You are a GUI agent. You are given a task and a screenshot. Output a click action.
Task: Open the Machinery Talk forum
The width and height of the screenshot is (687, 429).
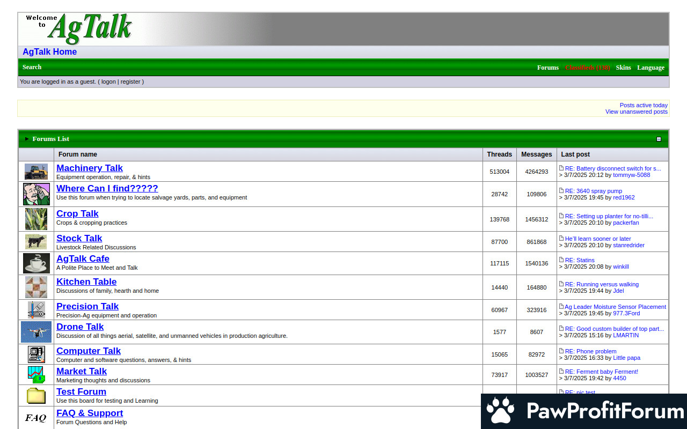(90, 168)
